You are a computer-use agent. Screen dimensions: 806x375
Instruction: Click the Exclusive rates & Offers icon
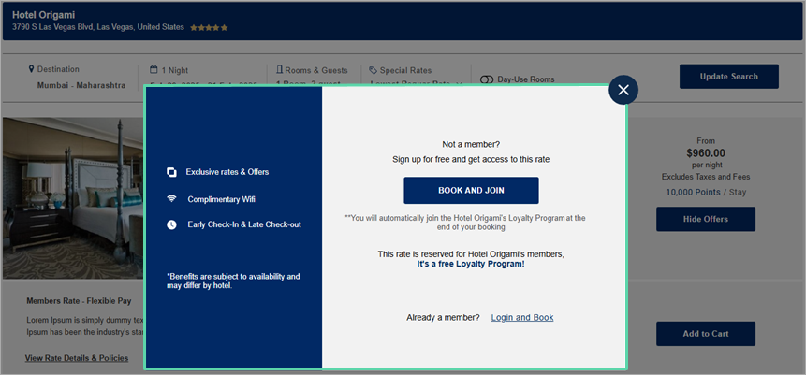click(171, 172)
